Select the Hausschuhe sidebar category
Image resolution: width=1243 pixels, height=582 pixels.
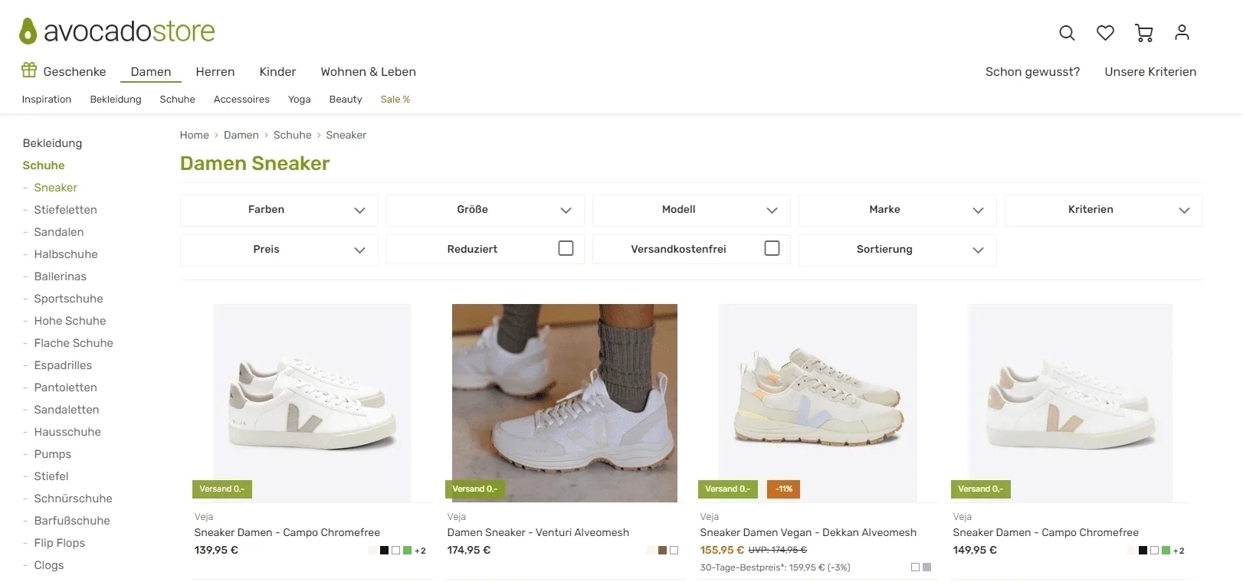tap(67, 432)
